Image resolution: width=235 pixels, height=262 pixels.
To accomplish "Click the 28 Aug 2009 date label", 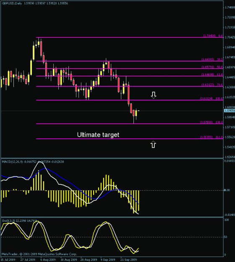I will click(89, 259).
